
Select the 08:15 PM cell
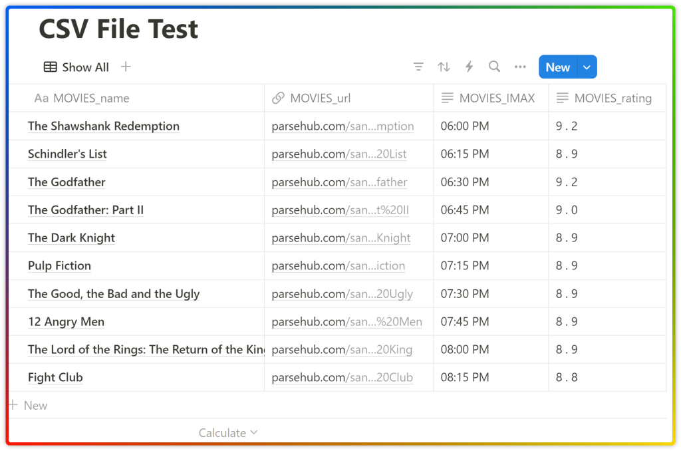pyautogui.click(x=491, y=377)
